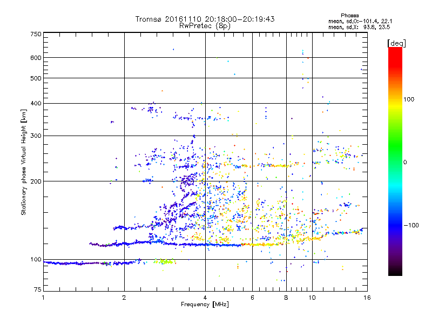Select the '400' height tick label

tap(36, 103)
